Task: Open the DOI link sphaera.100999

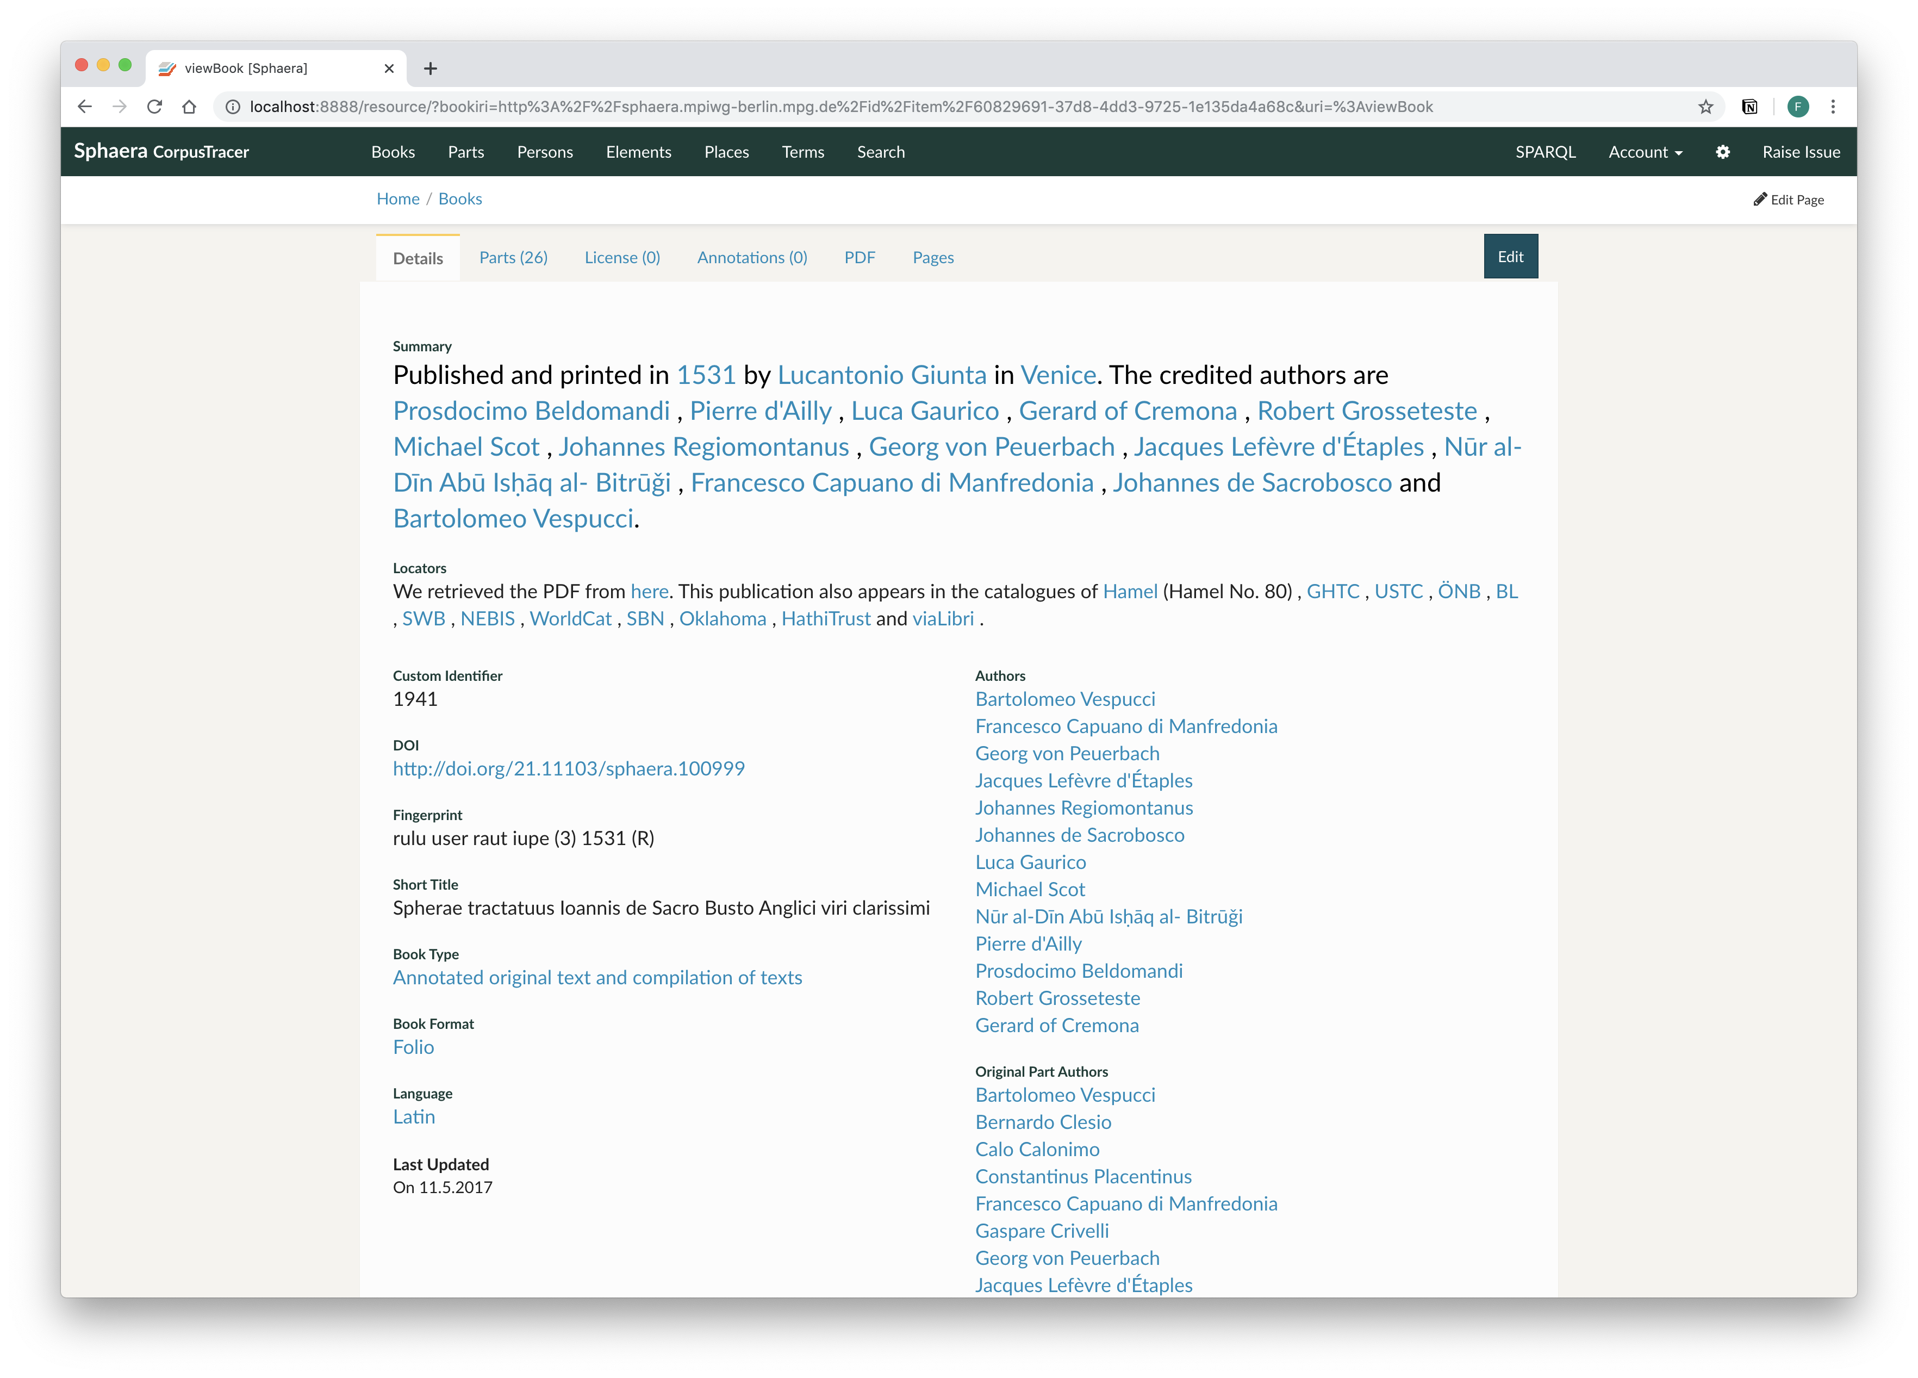Action: tap(569, 768)
